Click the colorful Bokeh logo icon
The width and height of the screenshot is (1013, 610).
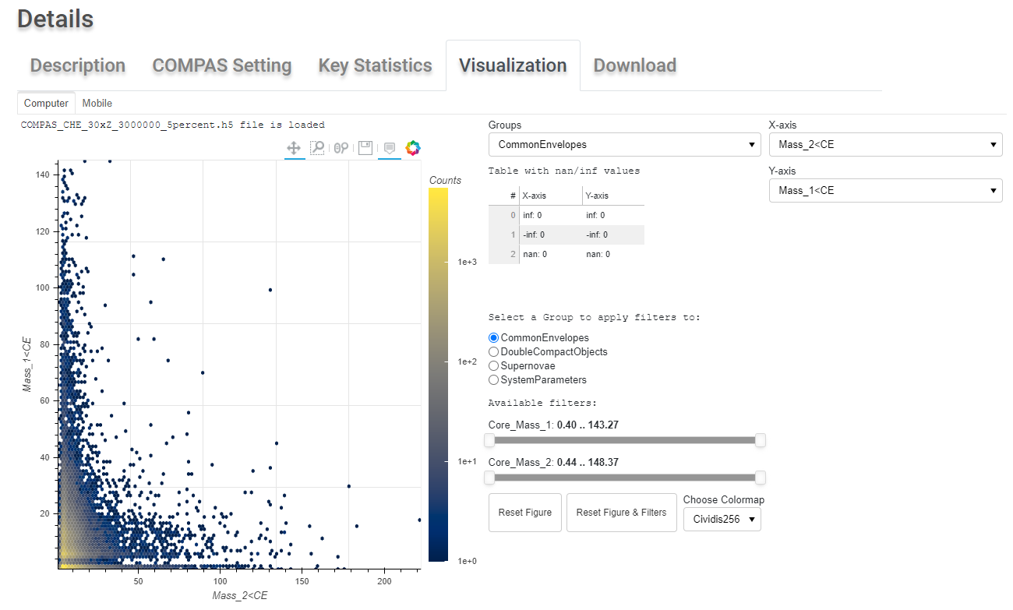[x=413, y=148]
